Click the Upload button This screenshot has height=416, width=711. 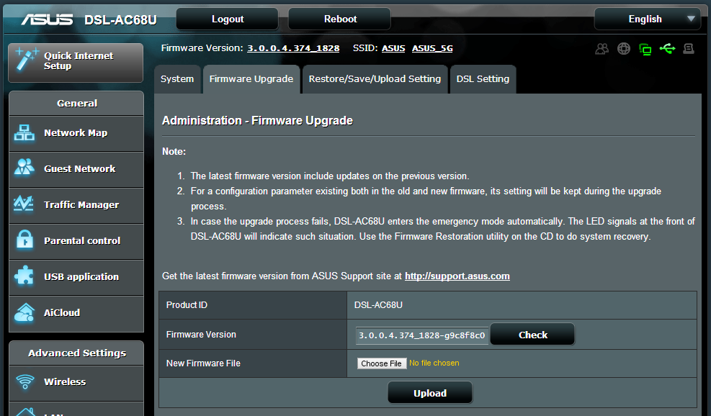pyautogui.click(x=430, y=393)
